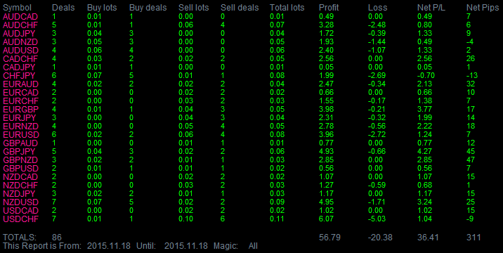Click the Buy deals column header

[148, 8]
